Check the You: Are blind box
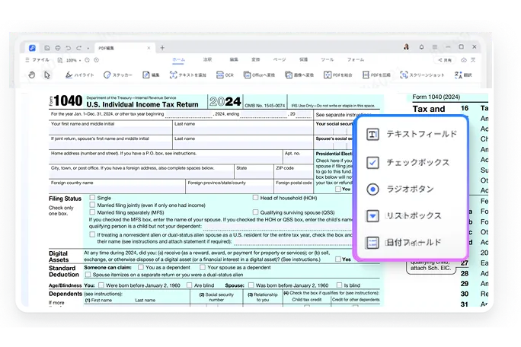The image size is (521, 347). (189, 285)
